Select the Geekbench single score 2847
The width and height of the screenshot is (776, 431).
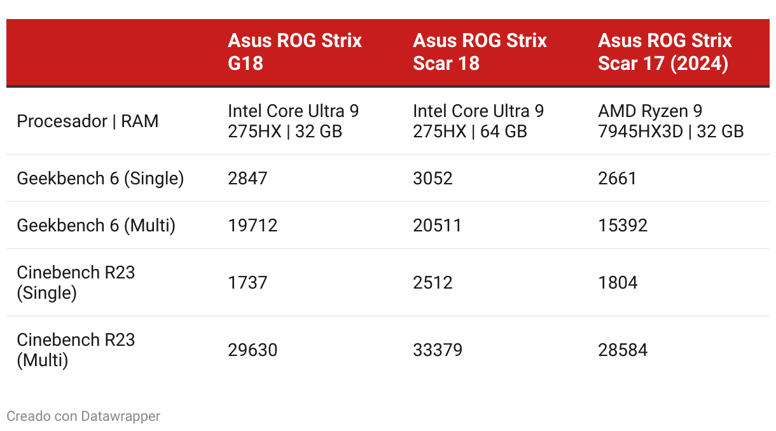point(247,179)
